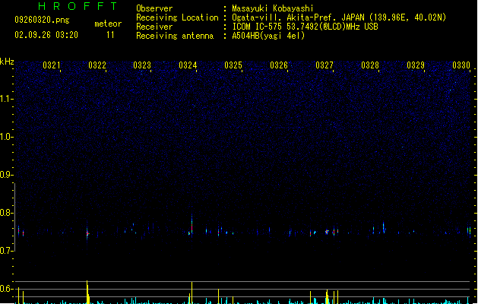The height and width of the screenshot is (304, 478).
Task: Click observer name Masayuki Kobayashi
Action: [x=273, y=8]
